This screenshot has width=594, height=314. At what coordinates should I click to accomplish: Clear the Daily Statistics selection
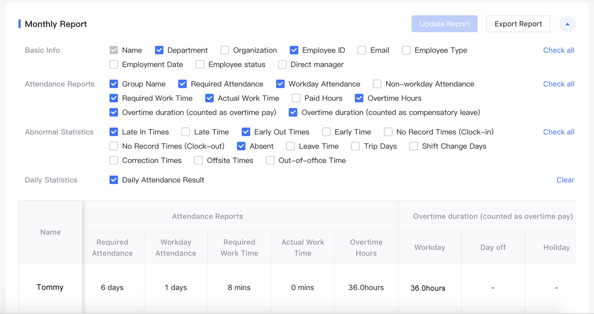tap(565, 180)
